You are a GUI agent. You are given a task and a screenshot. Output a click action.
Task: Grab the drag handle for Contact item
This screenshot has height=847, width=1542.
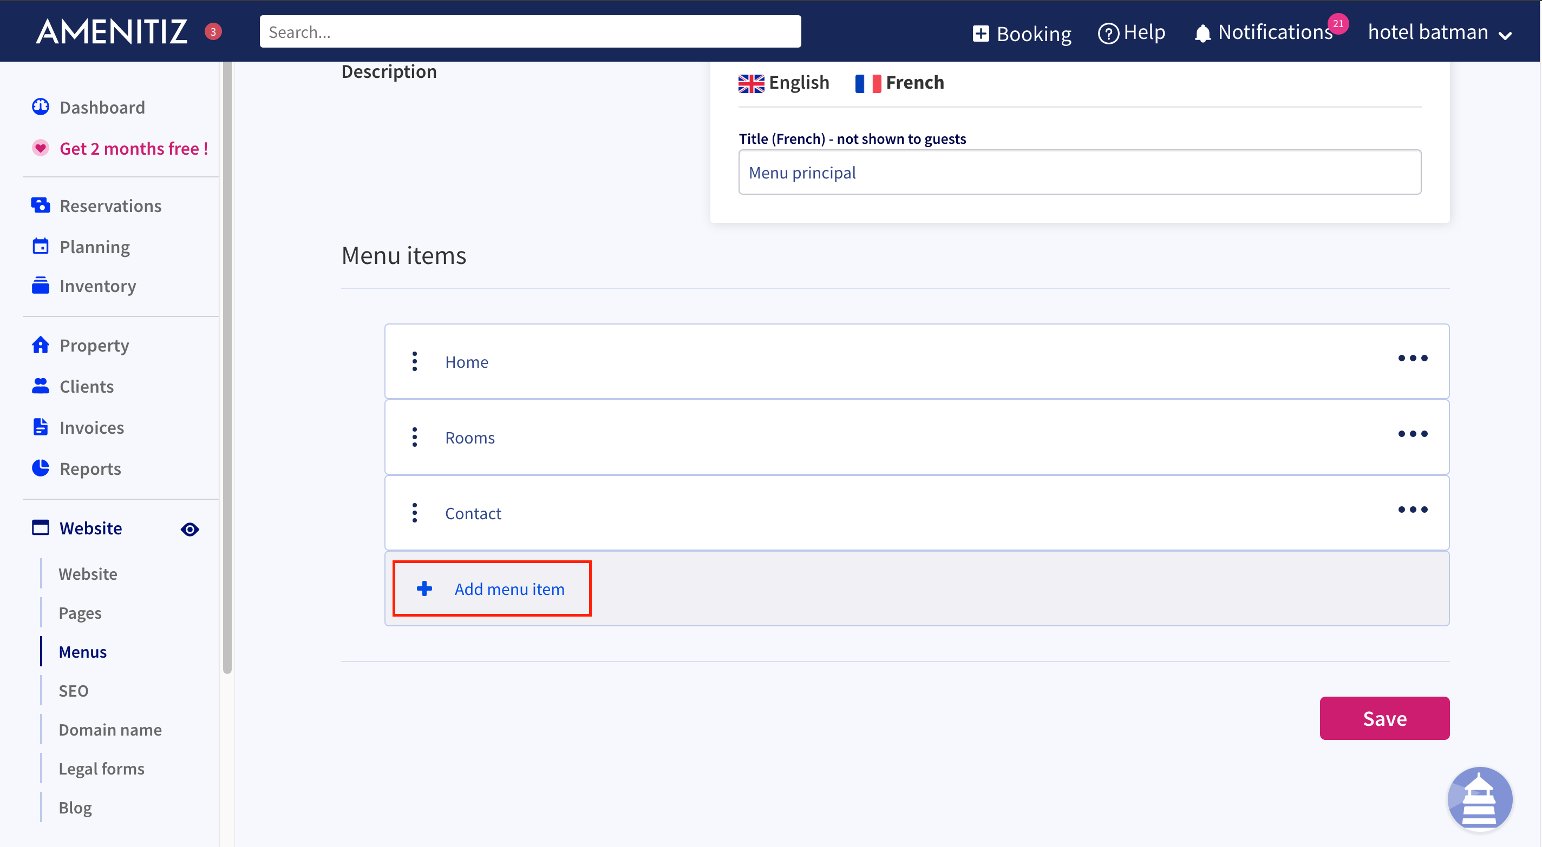pyautogui.click(x=415, y=513)
